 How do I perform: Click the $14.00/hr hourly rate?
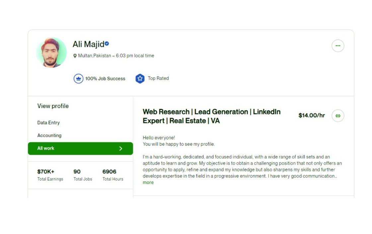coord(311,116)
